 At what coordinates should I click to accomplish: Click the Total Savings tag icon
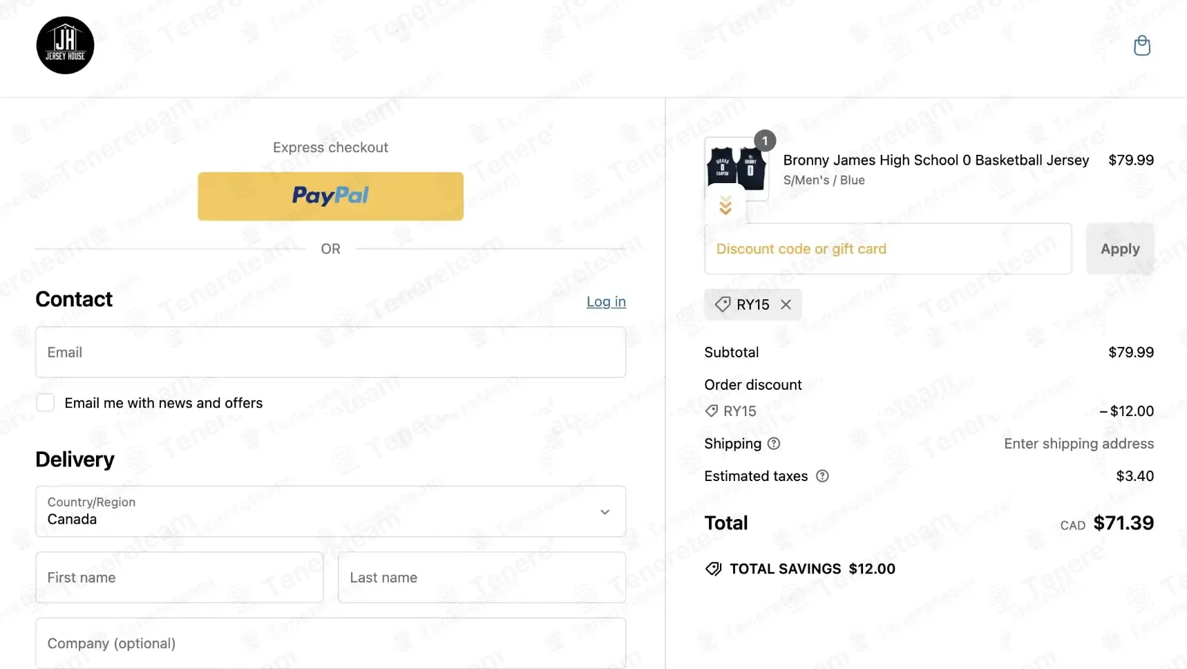click(714, 569)
